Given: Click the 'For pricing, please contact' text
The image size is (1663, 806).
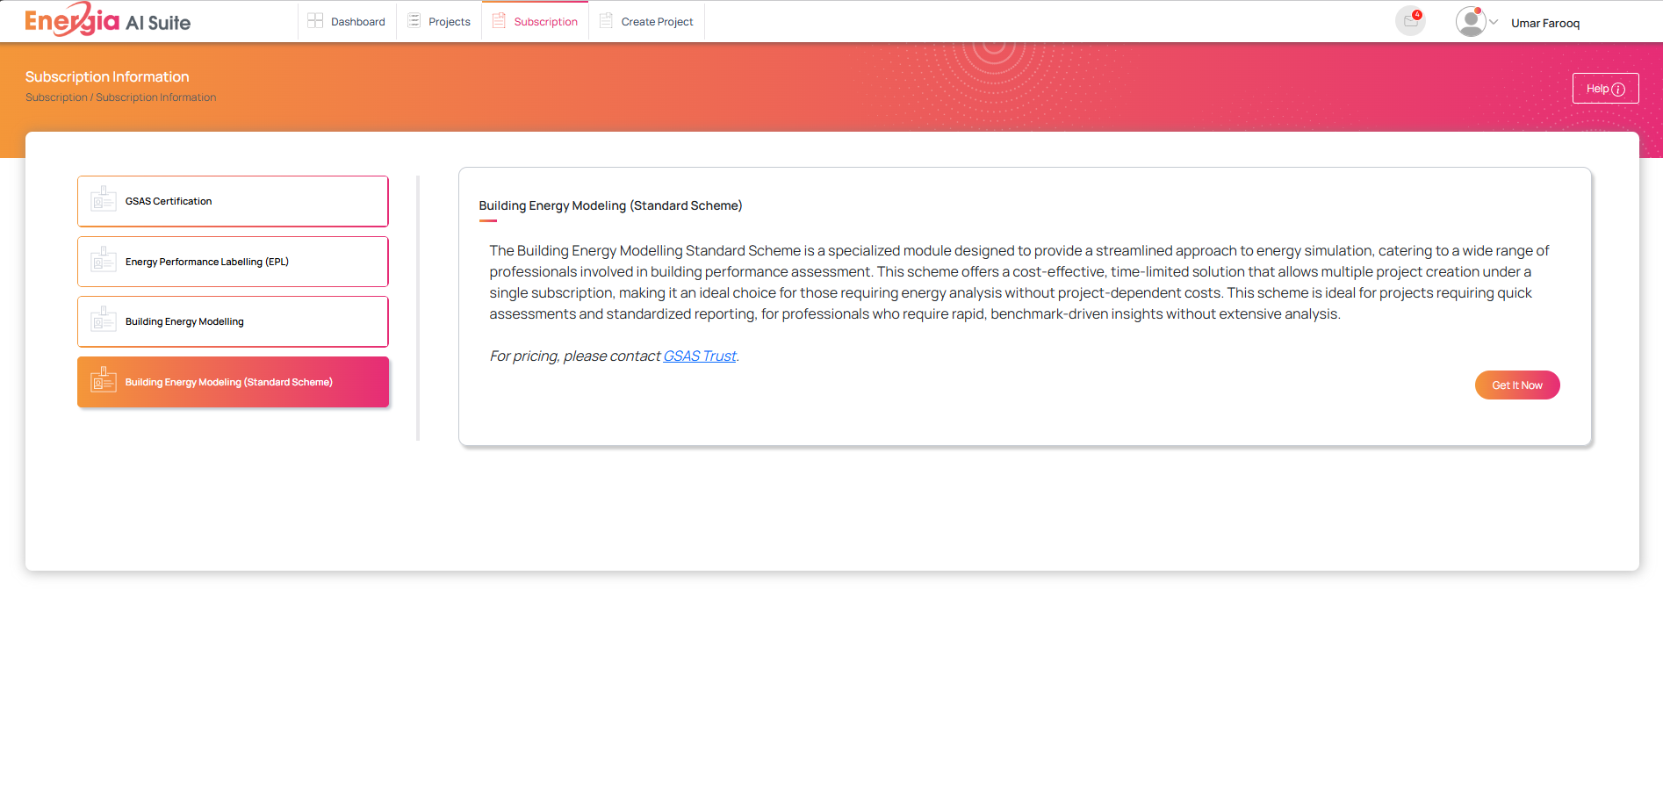Looking at the screenshot, I should (574, 356).
